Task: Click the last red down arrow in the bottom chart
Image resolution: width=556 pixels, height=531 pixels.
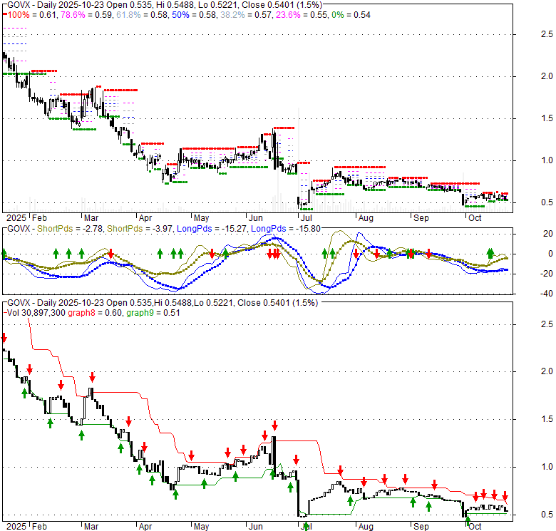Action: (505, 496)
